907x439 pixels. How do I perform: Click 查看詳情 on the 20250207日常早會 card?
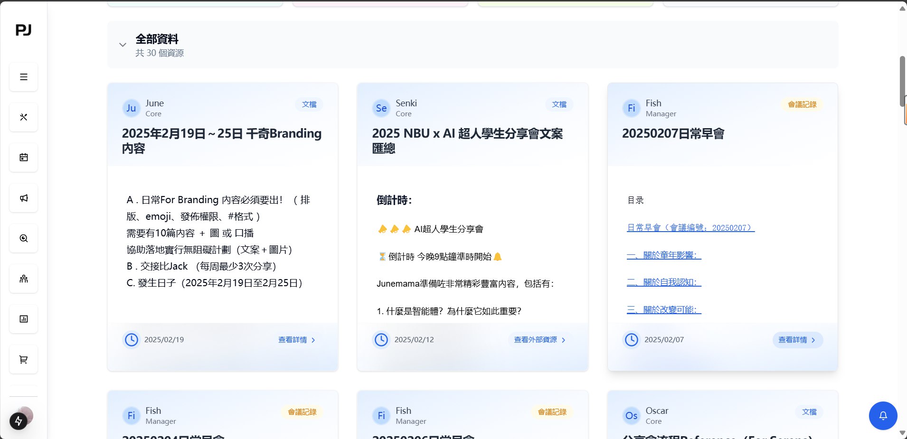[x=797, y=340]
